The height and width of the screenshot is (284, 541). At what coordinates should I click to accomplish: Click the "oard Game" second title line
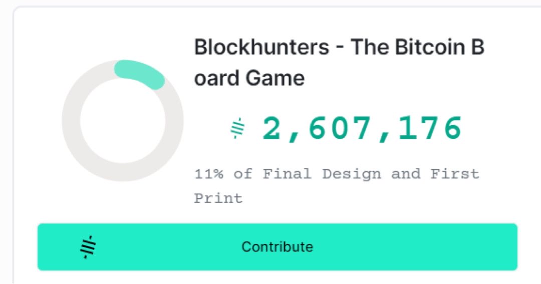(x=249, y=78)
